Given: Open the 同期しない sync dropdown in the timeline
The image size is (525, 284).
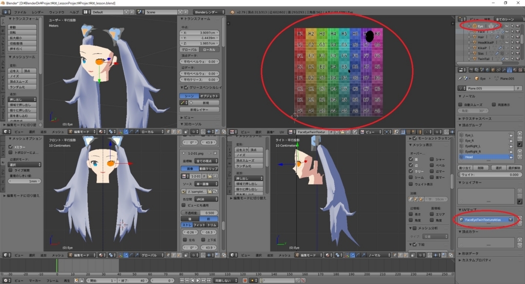Looking at the screenshot, I should 226,280.
